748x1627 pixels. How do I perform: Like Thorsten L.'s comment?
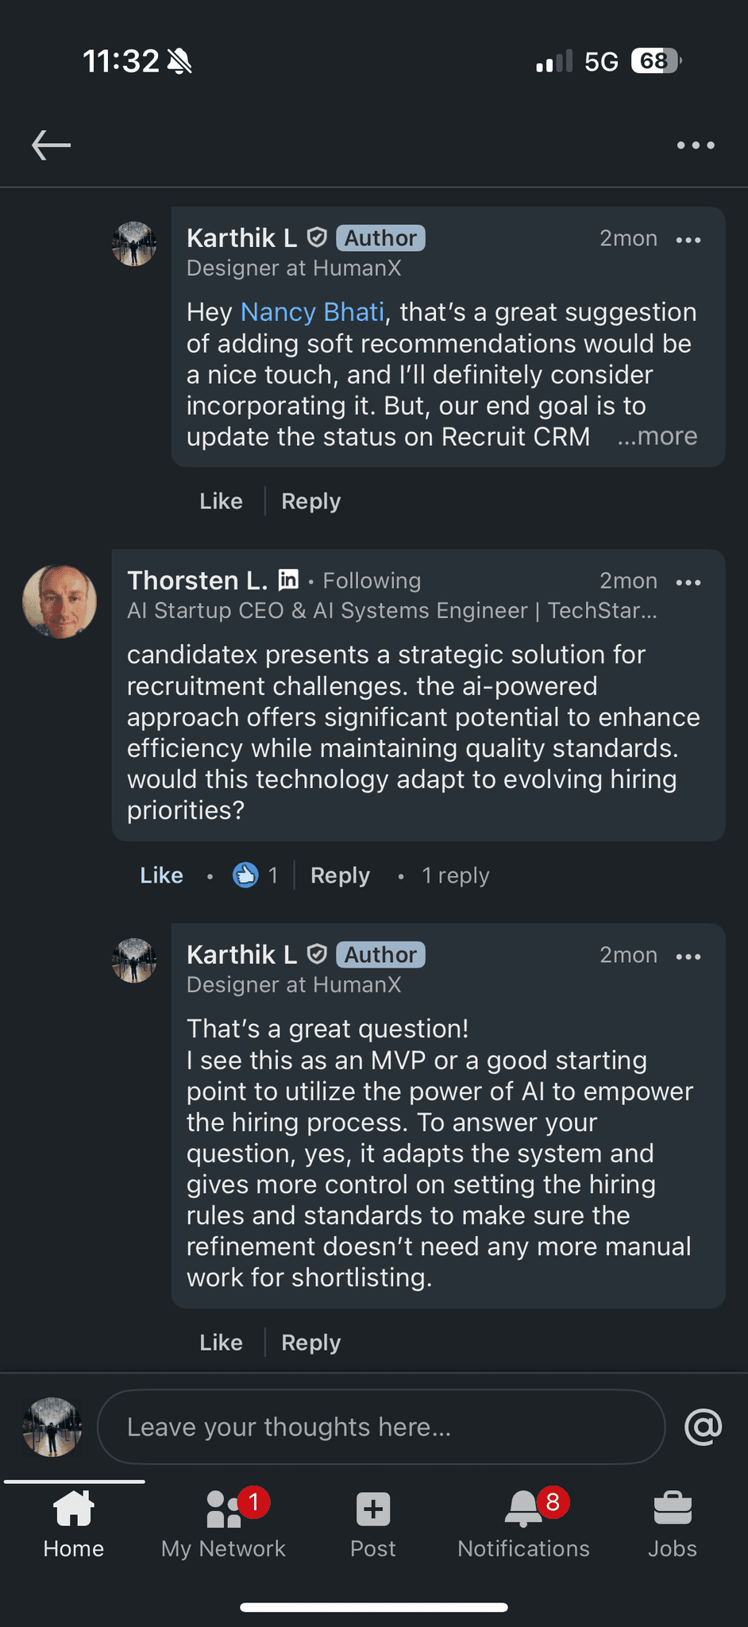click(x=162, y=875)
